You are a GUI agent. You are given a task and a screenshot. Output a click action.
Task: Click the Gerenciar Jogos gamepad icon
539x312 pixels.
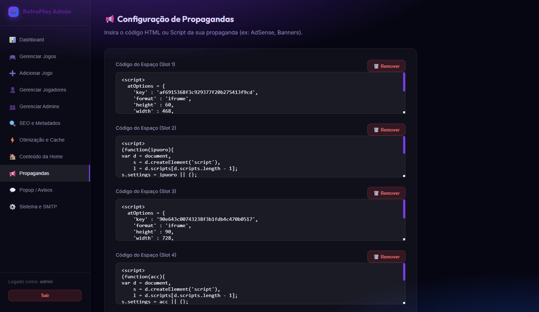point(13,57)
